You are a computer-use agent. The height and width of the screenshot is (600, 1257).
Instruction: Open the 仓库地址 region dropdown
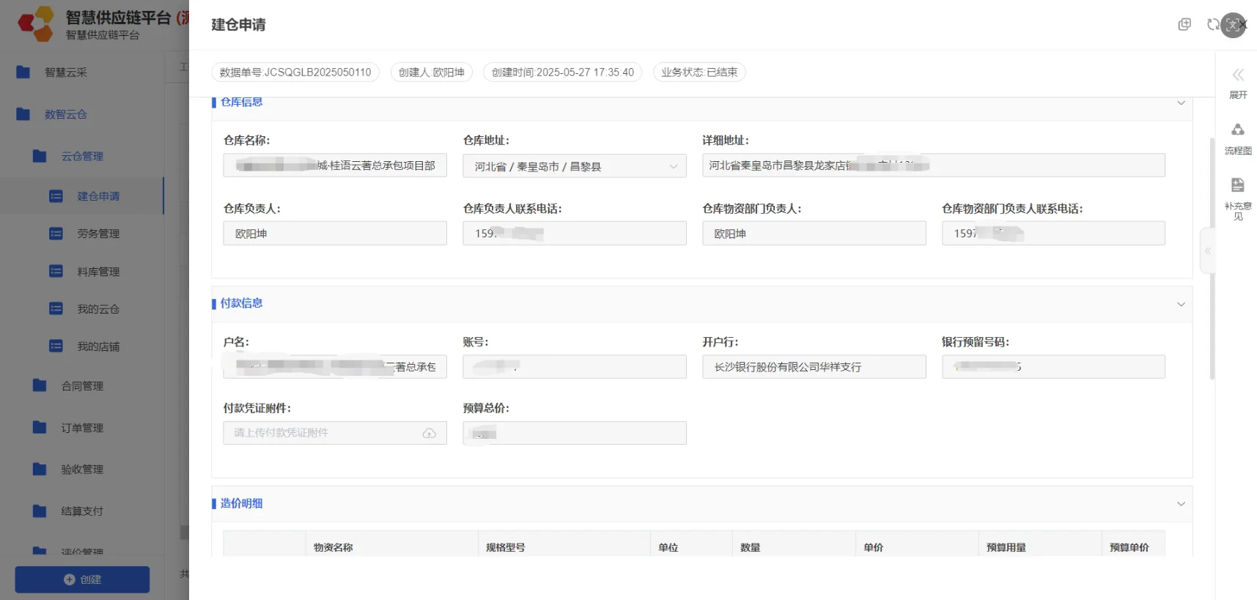click(575, 166)
